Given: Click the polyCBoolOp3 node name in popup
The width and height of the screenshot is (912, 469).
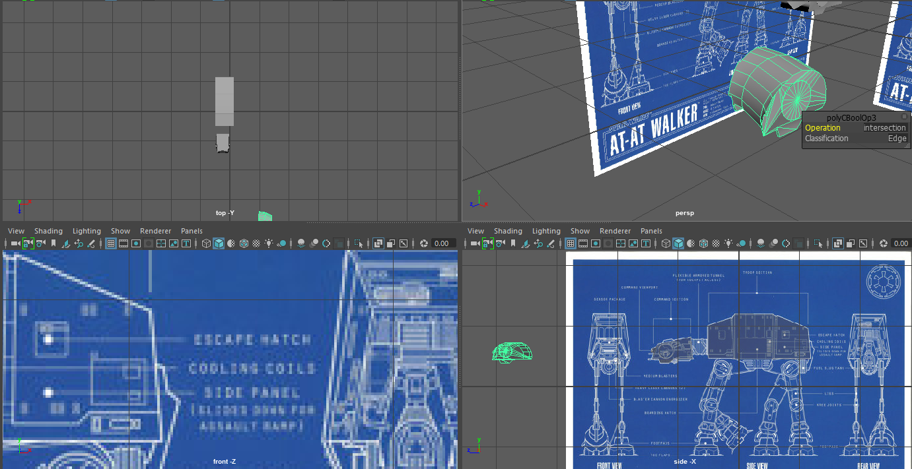Looking at the screenshot, I should pyautogui.click(x=851, y=117).
